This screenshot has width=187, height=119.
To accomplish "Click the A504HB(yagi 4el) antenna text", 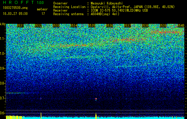I will (x=105, y=14).
